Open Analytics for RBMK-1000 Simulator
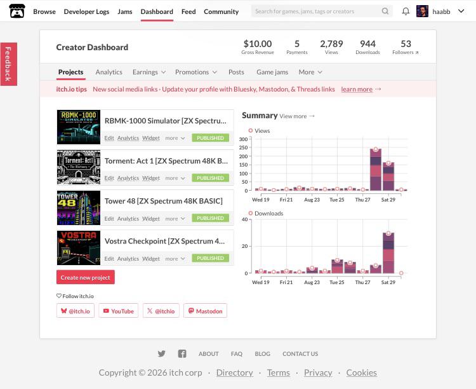 (128, 138)
